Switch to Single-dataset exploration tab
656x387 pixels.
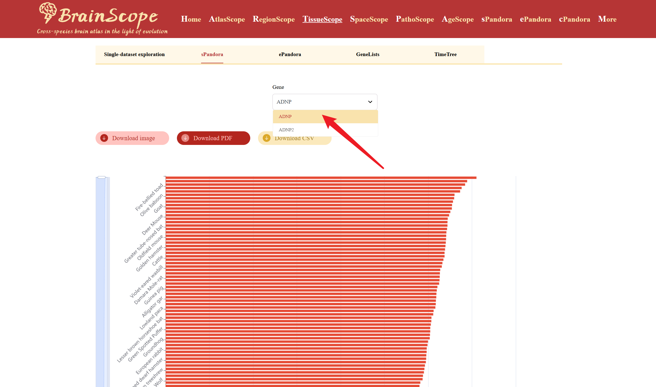pos(134,54)
